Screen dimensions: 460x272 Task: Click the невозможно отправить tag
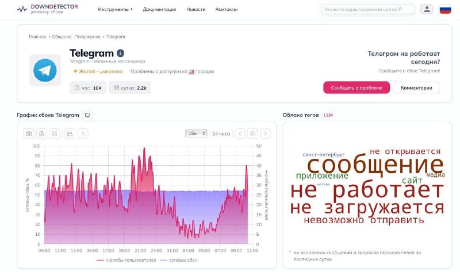(364, 220)
